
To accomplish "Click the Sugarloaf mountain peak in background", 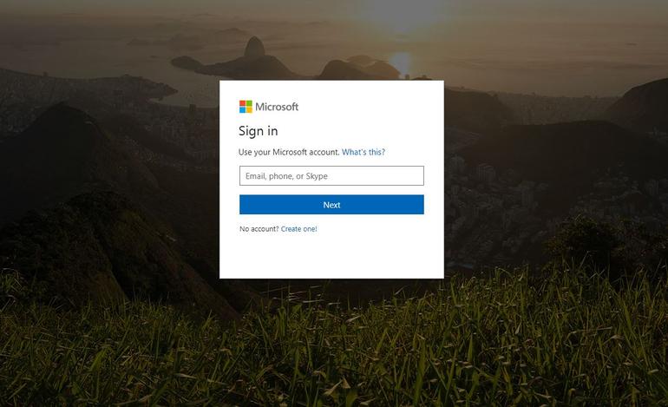I will (254, 47).
